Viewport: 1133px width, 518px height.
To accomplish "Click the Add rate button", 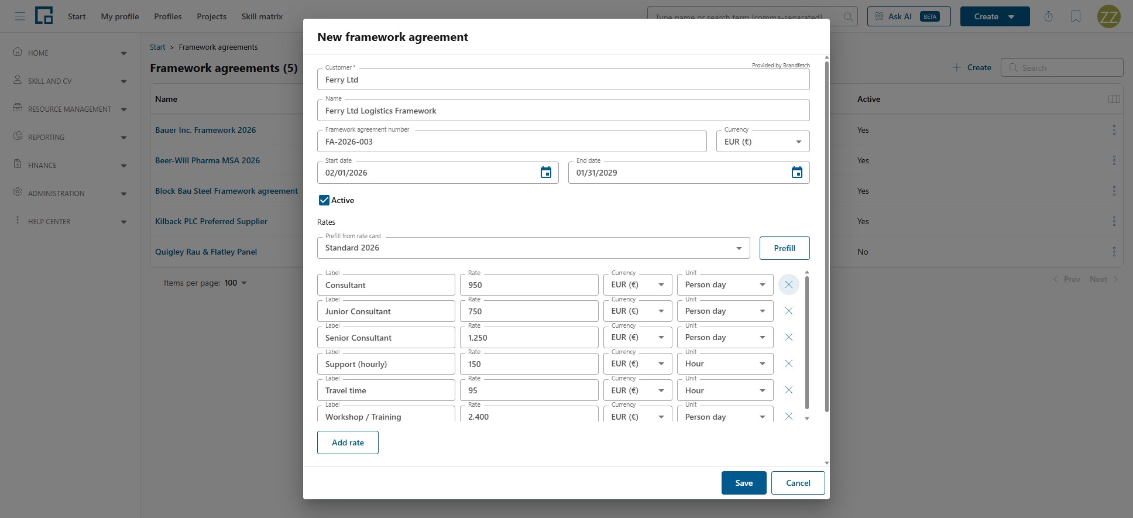I will click(x=348, y=442).
